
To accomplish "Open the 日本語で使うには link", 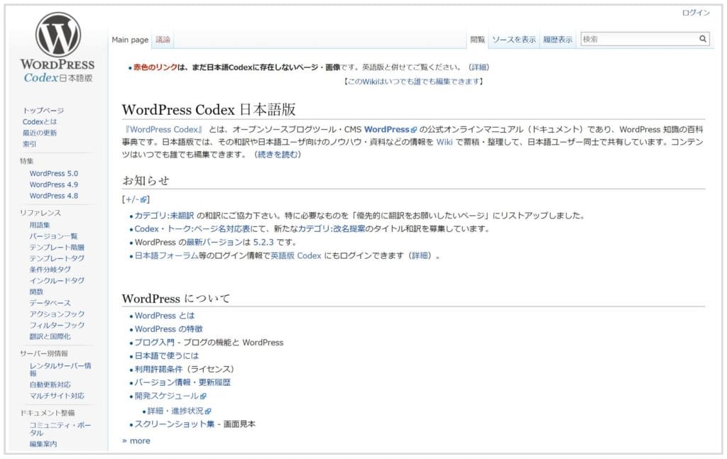I will 166,356.
